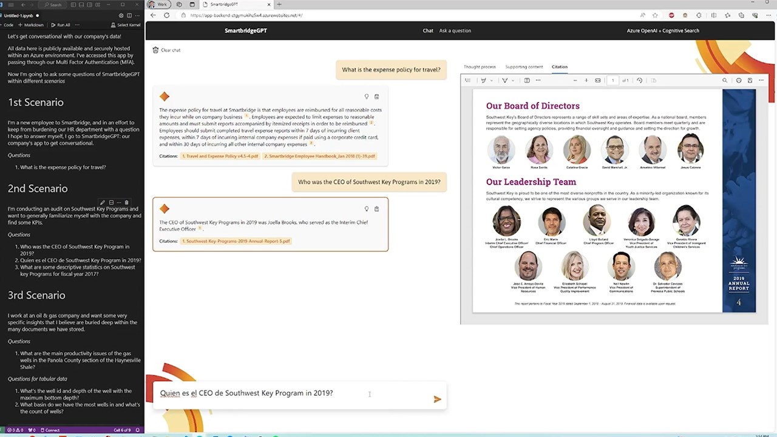
Task: Open browser read aloud option
Action: [x=642, y=15]
